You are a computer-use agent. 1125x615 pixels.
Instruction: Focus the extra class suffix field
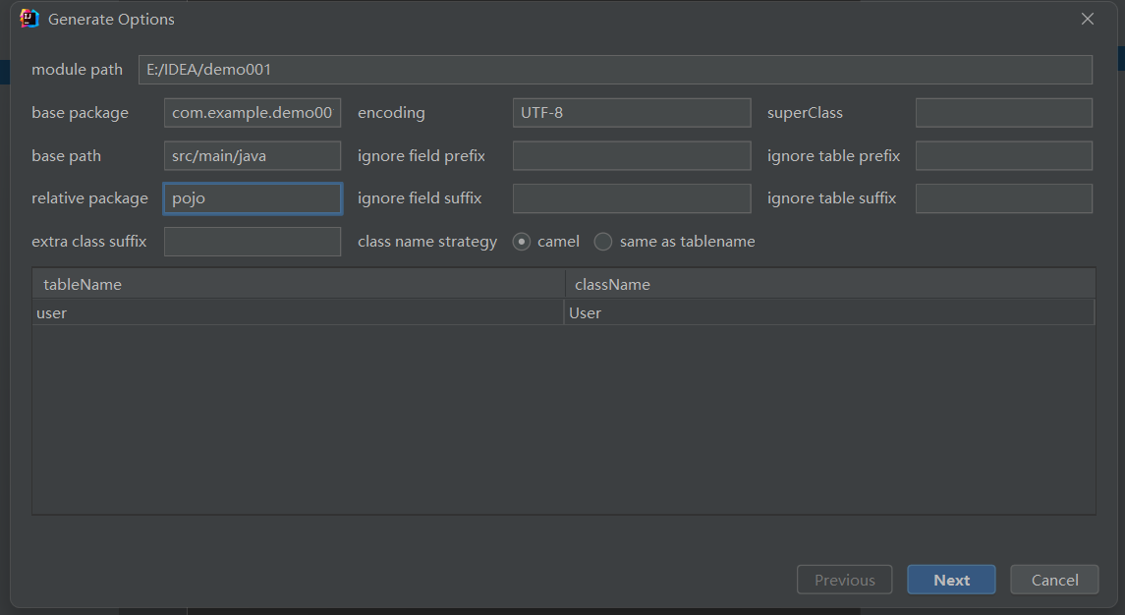point(253,242)
